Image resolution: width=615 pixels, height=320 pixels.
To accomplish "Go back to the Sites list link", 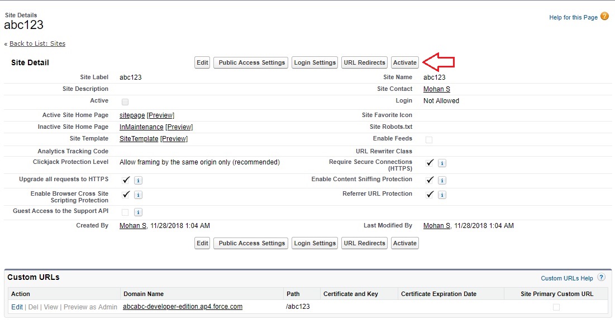I will point(37,43).
